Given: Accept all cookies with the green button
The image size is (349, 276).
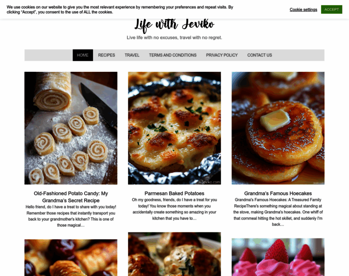Looking at the screenshot, I should point(332,9).
